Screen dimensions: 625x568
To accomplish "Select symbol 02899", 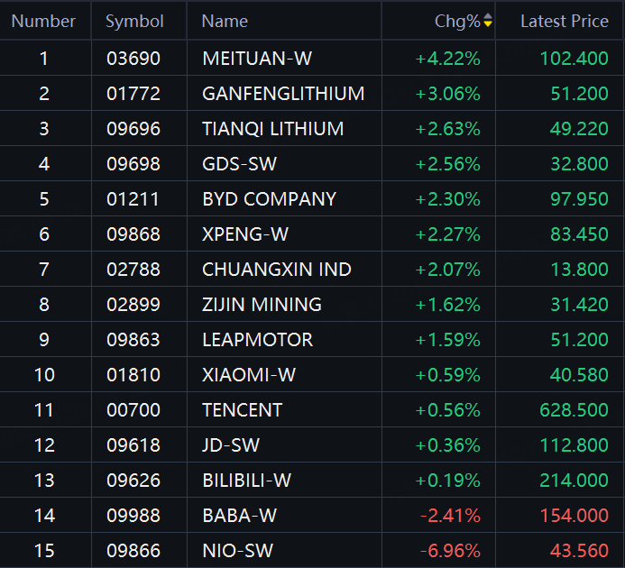I will coord(133,305).
